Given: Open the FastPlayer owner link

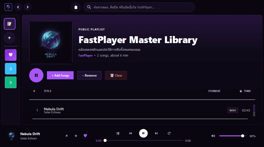Looking at the screenshot, I should pos(86,56).
